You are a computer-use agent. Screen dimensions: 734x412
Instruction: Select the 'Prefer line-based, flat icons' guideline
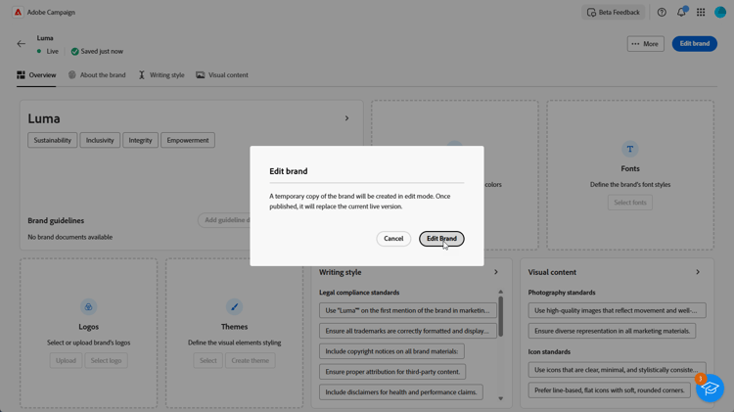pyautogui.click(x=609, y=390)
